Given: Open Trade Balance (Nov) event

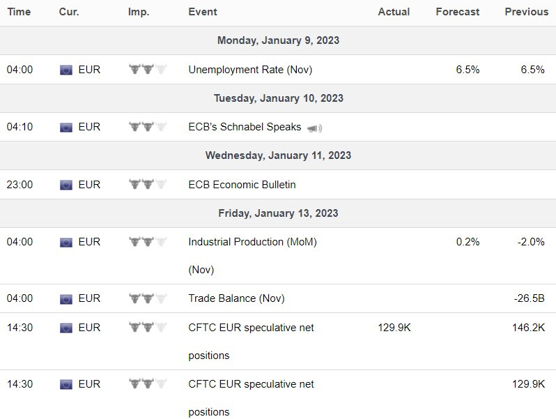Looking at the screenshot, I should tap(236, 298).
